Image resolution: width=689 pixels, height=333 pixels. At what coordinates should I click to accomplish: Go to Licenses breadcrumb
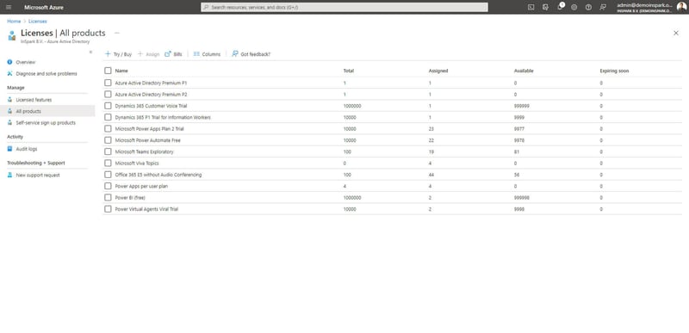tap(38, 21)
